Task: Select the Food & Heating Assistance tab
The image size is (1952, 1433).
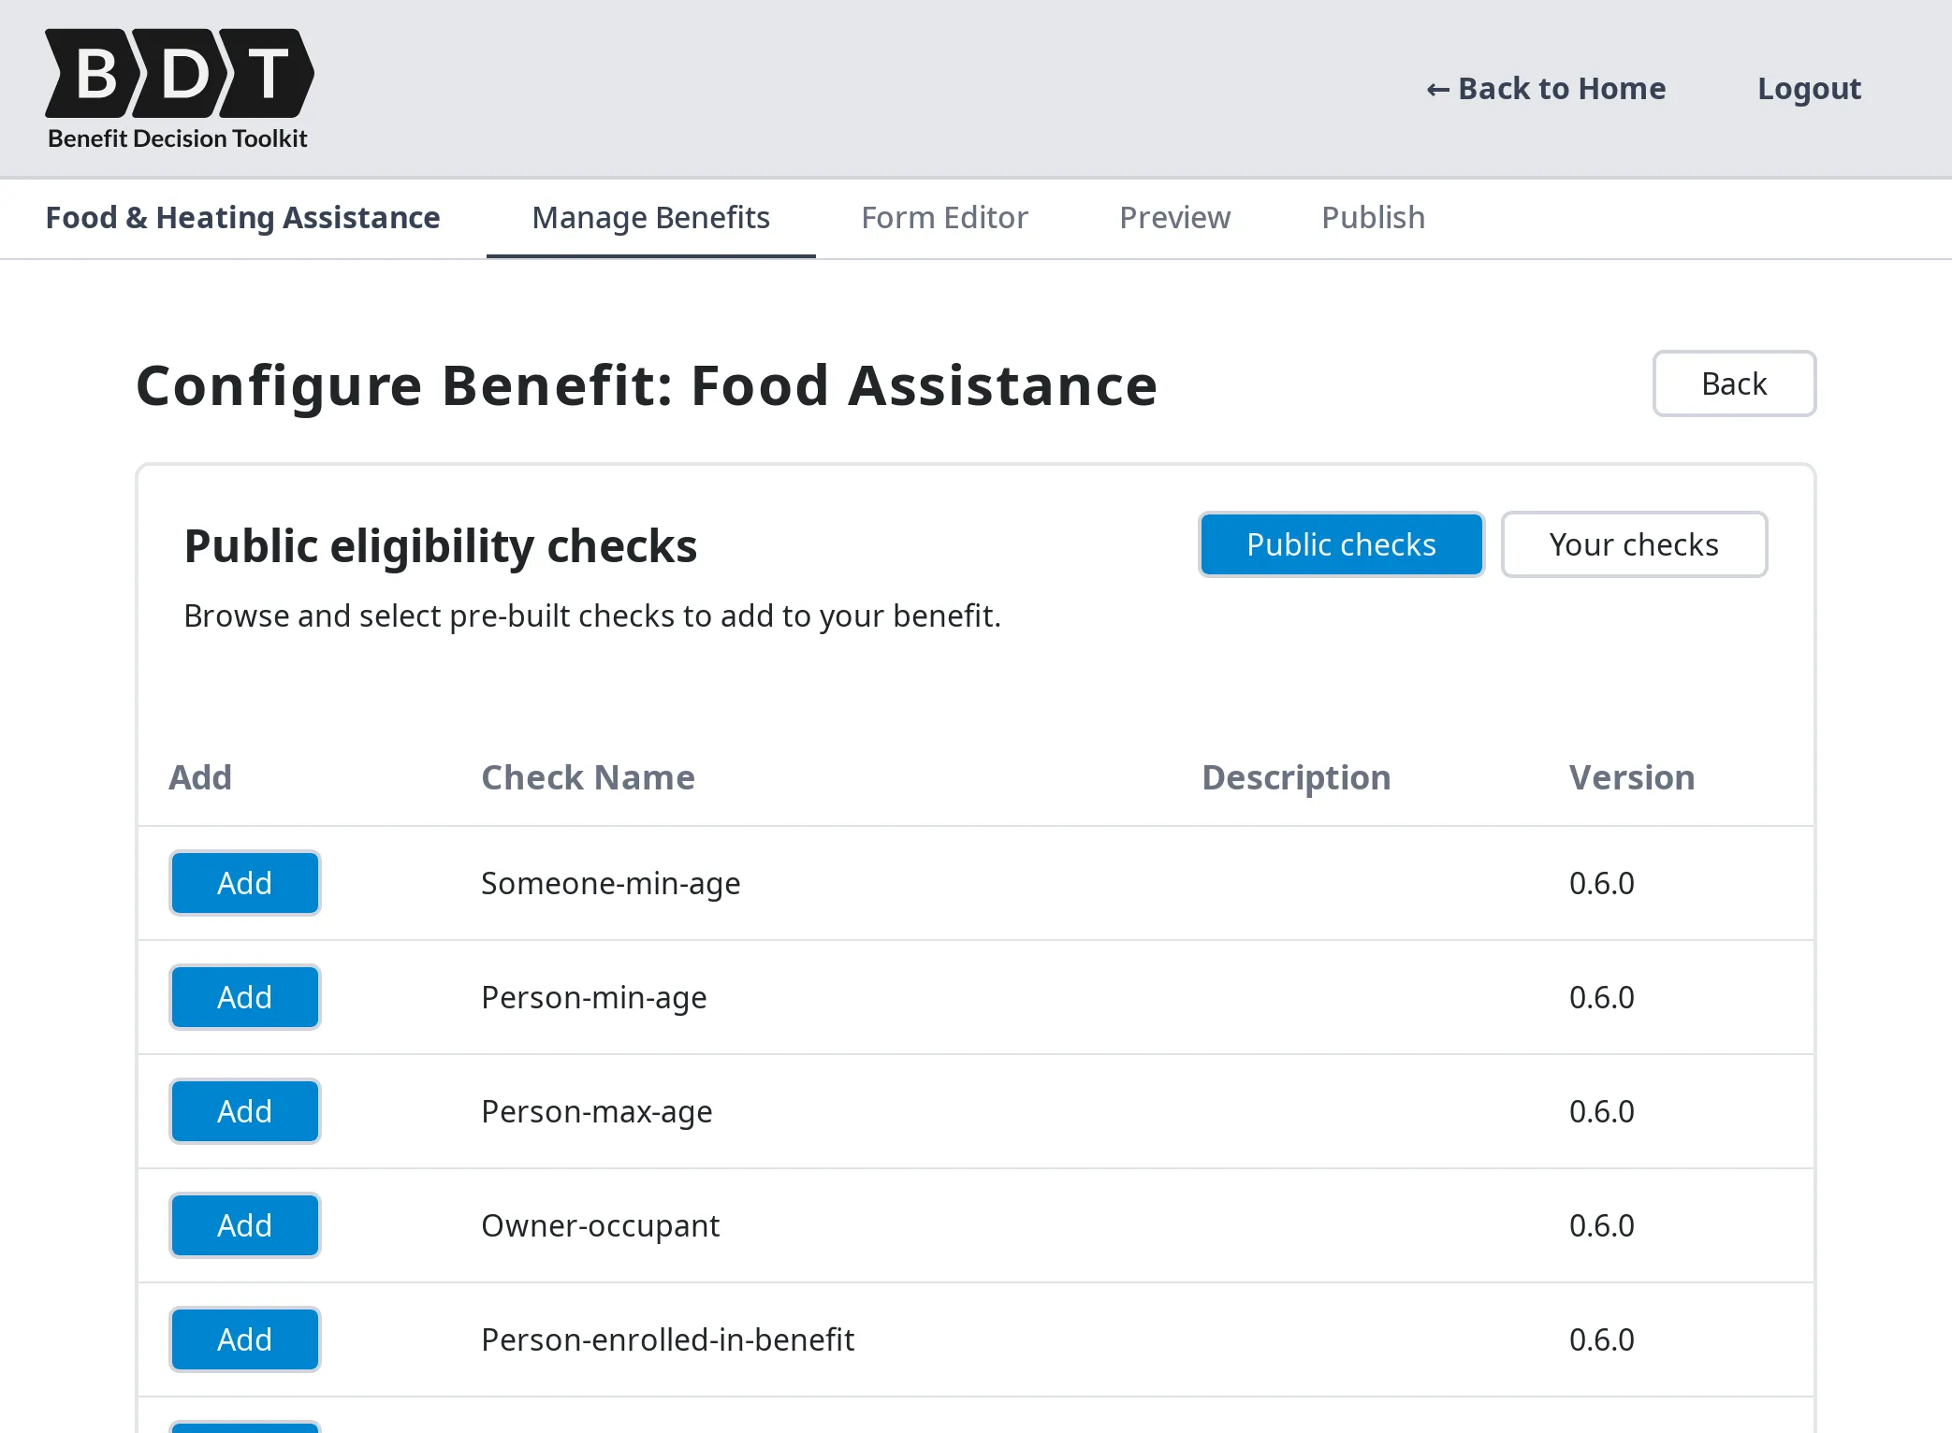Action: [242, 217]
